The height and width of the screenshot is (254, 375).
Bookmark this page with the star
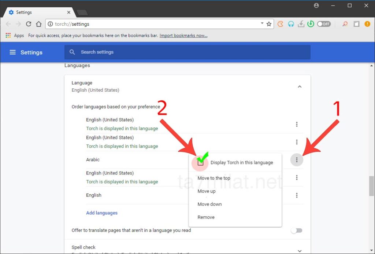[x=269, y=24]
